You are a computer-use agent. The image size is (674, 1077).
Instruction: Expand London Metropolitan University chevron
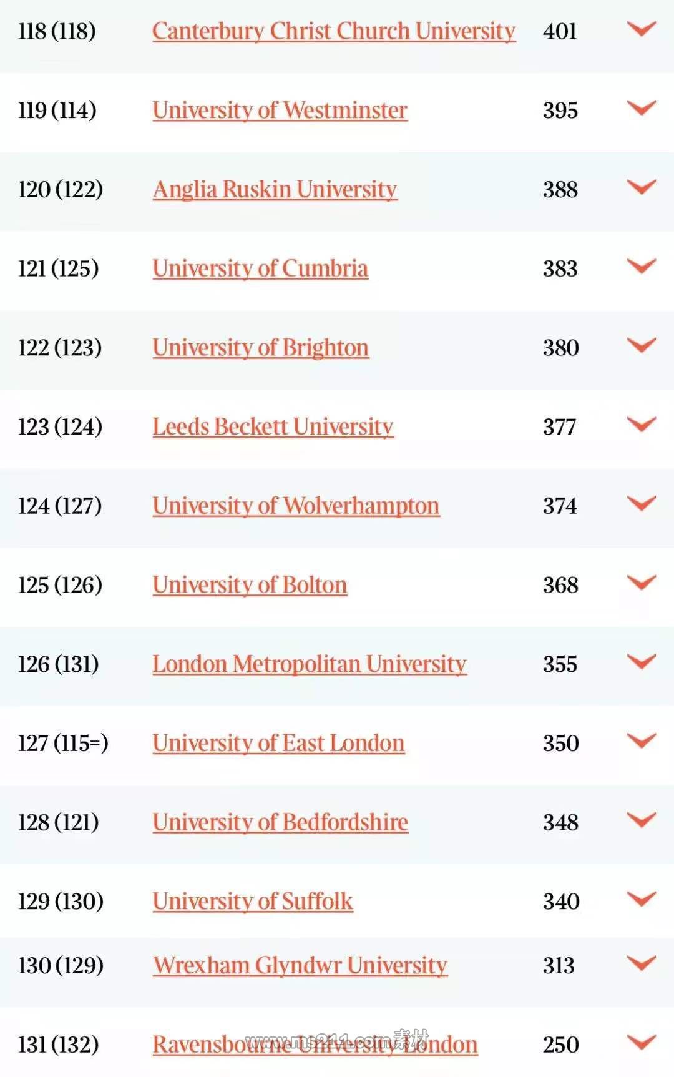coord(641,662)
